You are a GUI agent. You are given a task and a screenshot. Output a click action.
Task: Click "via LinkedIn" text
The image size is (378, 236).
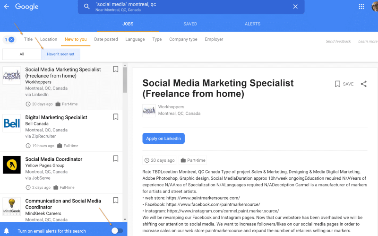(37, 94)
